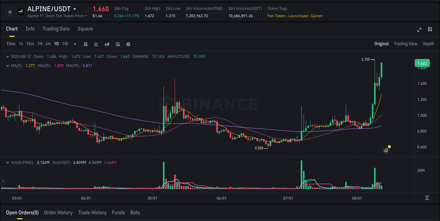This screenshot has width=440, height=221.
Task: Open the extra timeframe dropdown arrow
Action: (x=75, y=44)
